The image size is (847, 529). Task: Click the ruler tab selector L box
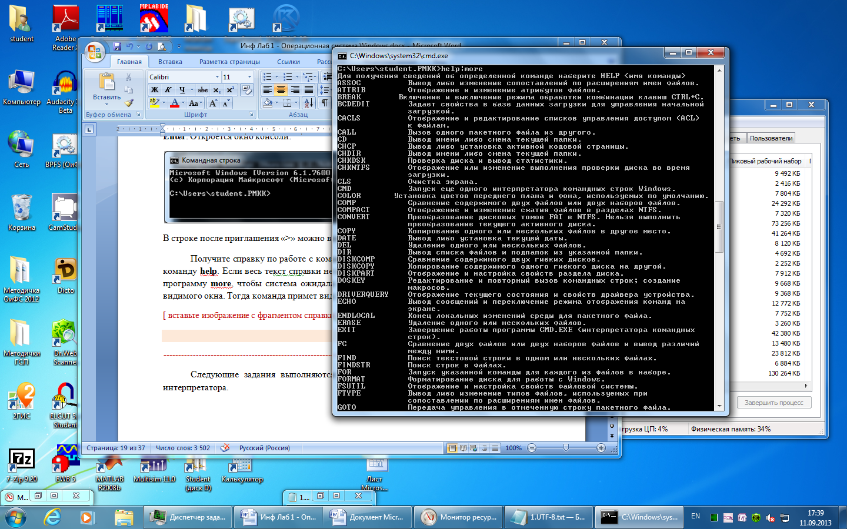[89, 129]
